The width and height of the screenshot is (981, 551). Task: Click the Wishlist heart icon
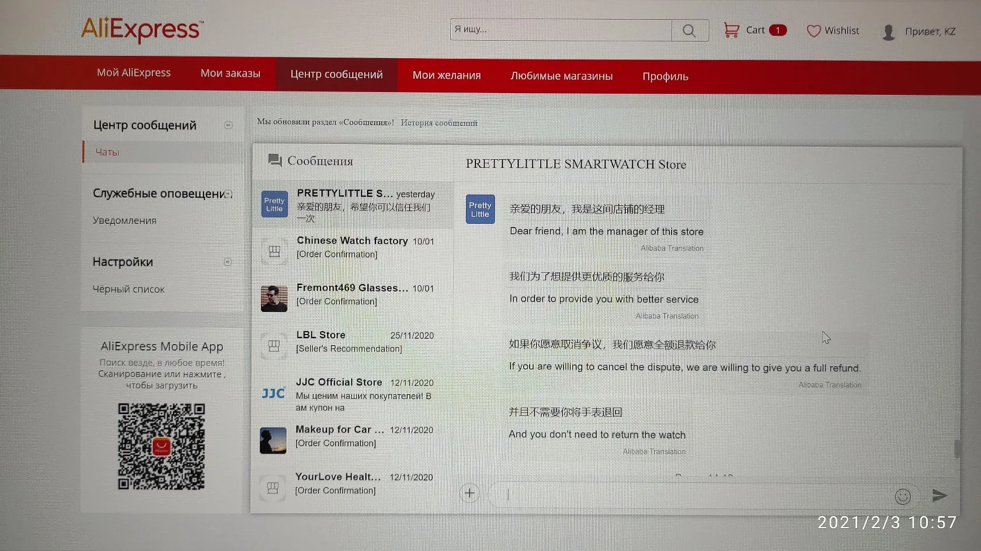point(813,30)
